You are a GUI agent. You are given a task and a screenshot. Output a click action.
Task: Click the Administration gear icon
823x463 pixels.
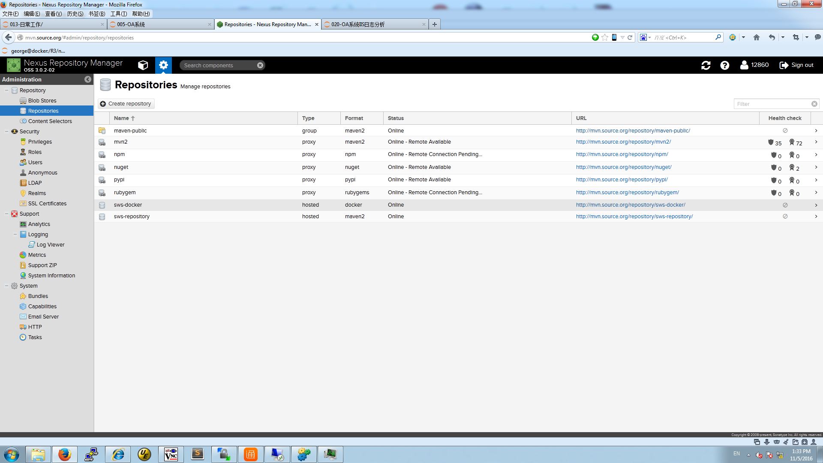click(163, 65)
